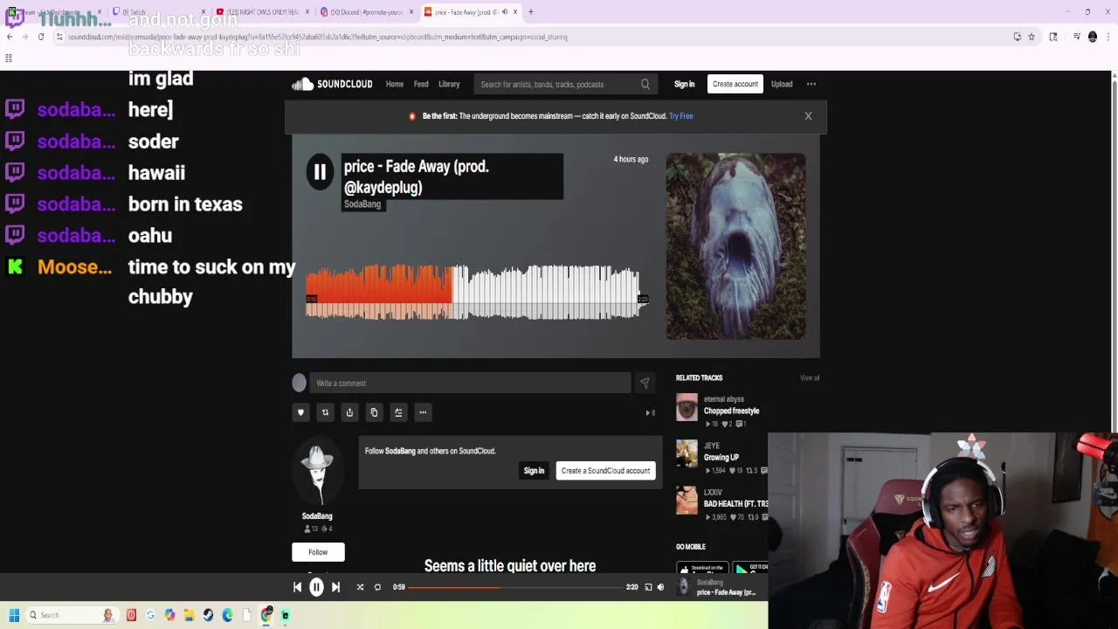Like the track with the heart icon
Viewport: 1118px width, 629px height.
tap(300, 412)
